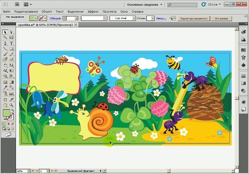Select the Eraser tool
Screen dimensions: 249x174
[x=11, y=60]
